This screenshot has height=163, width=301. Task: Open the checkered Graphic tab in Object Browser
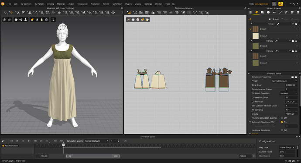[x=262, y=12]
